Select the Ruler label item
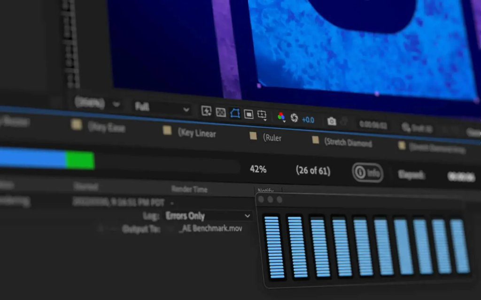 pyautogui.click(x=272, y=137)
